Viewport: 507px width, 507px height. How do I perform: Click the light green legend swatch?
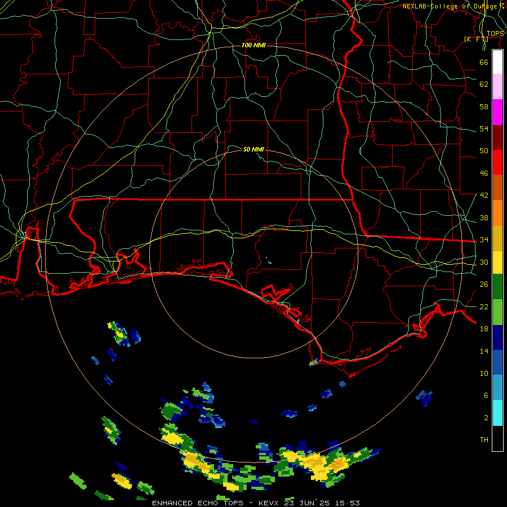497,312
